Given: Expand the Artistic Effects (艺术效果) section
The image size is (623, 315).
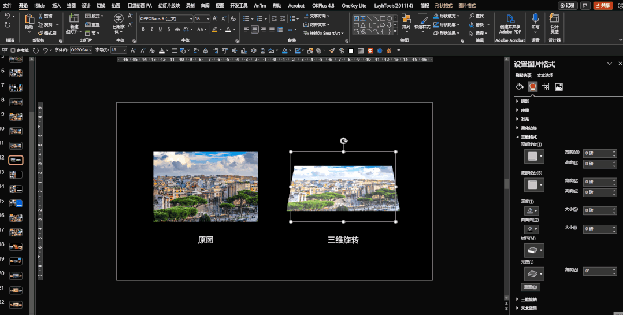Looking at the screenshot, I should pyautogui.click(x=526, y=308).
